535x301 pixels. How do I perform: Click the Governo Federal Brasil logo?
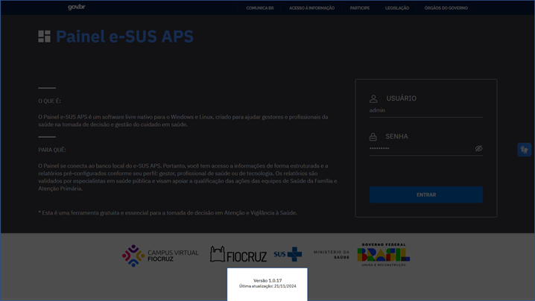pos(384,255)
